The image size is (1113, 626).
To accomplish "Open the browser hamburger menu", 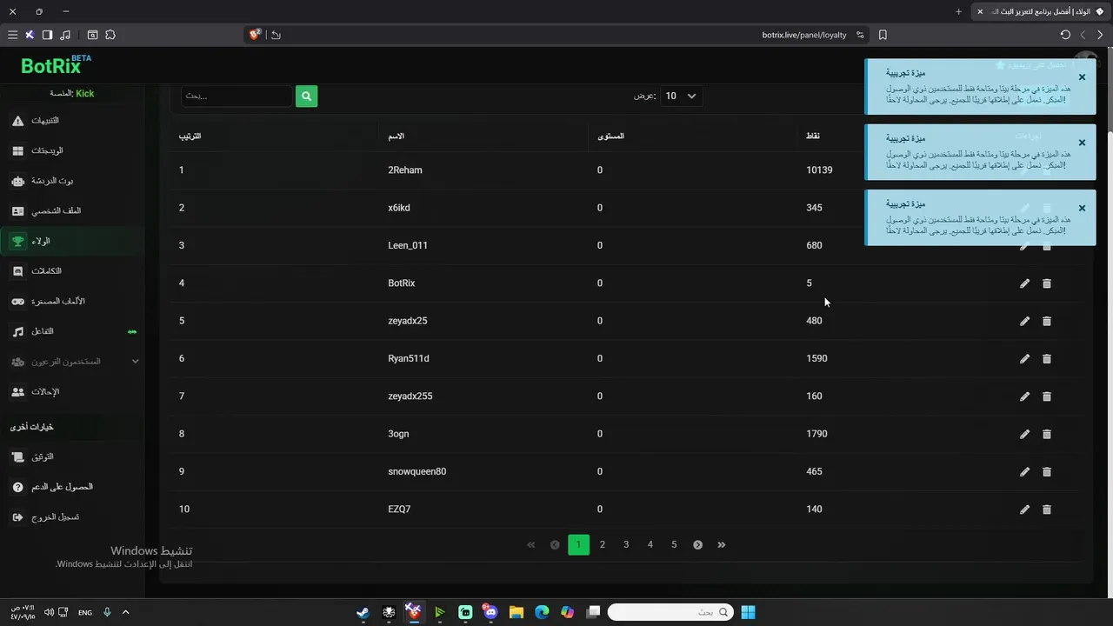I will coord(12,35).
